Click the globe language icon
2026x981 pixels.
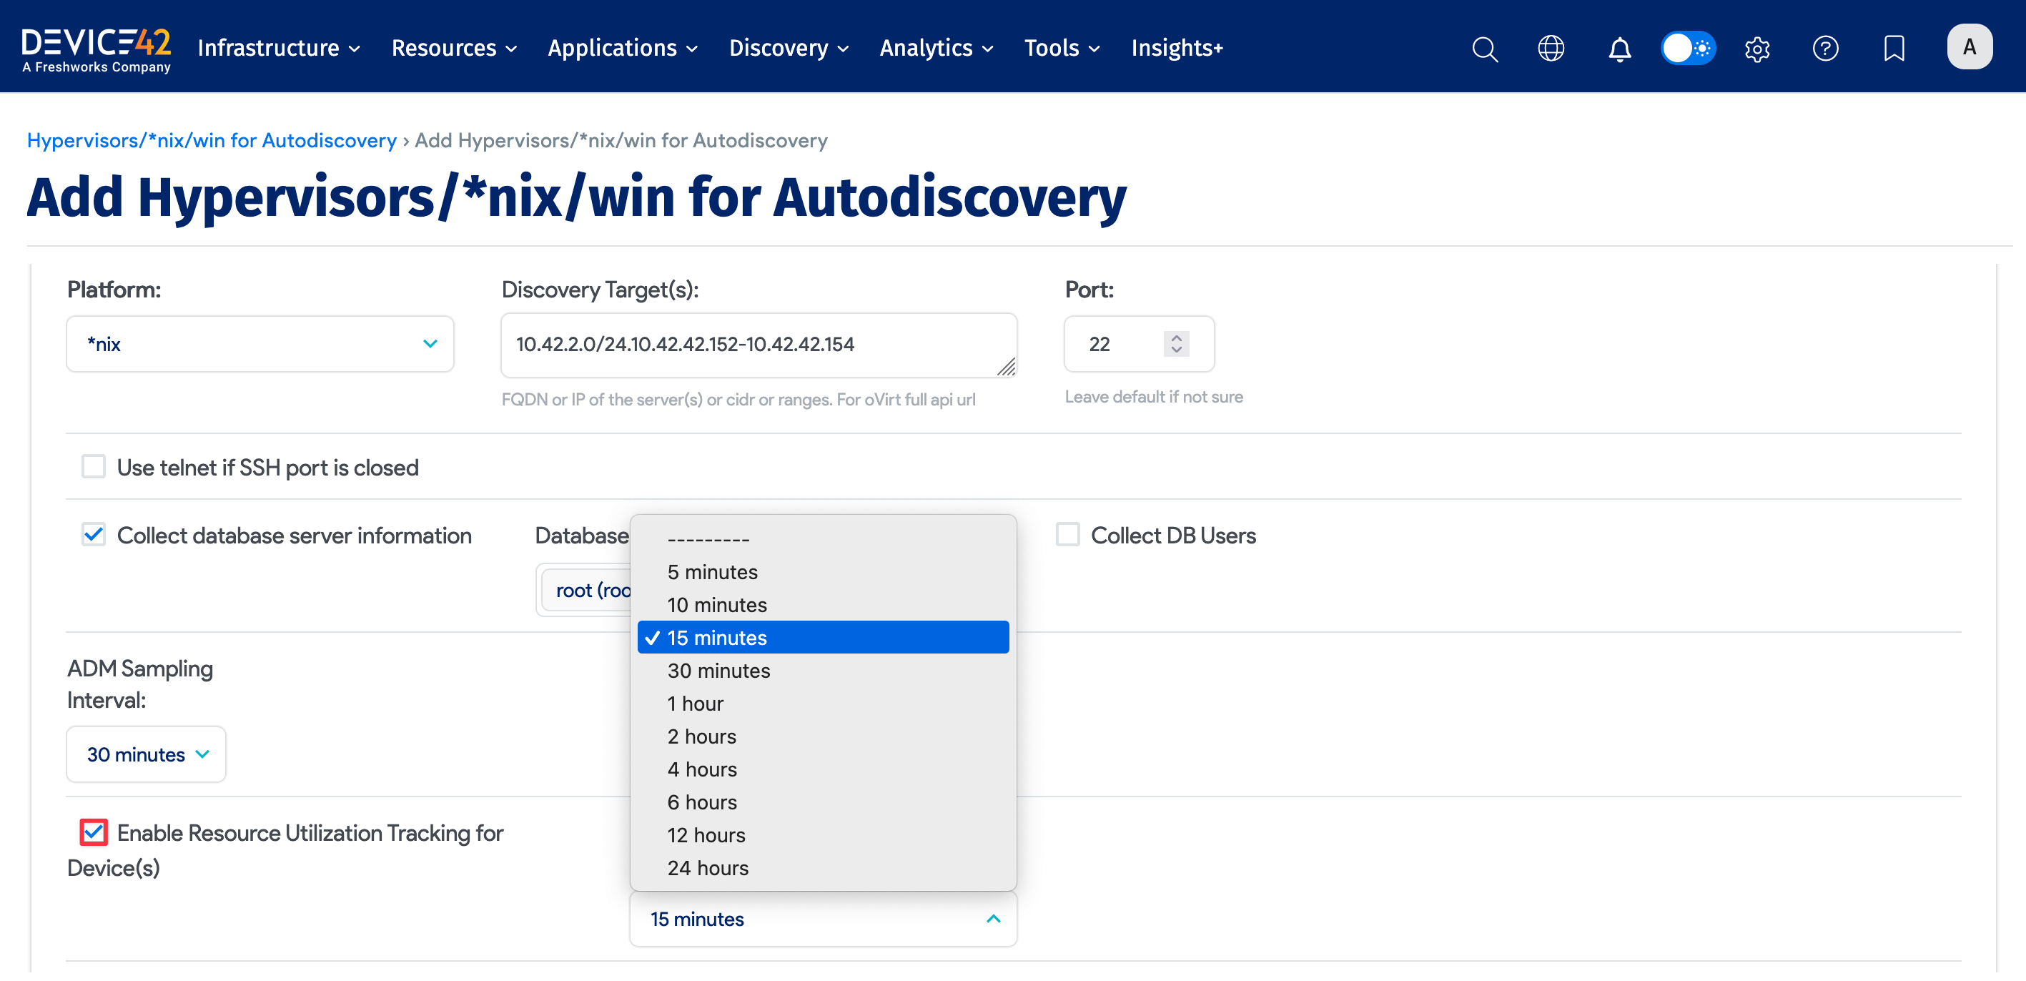(x=1551, y=49)
